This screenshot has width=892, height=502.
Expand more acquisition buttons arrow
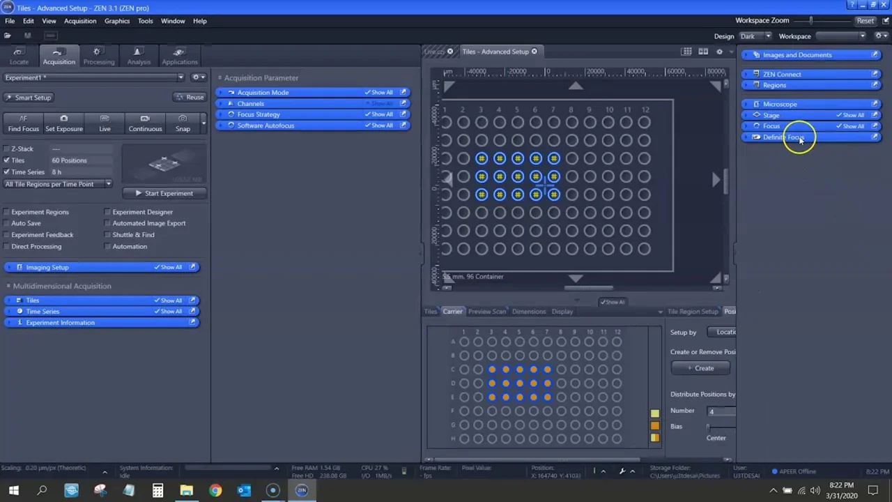tap(203, 123)
